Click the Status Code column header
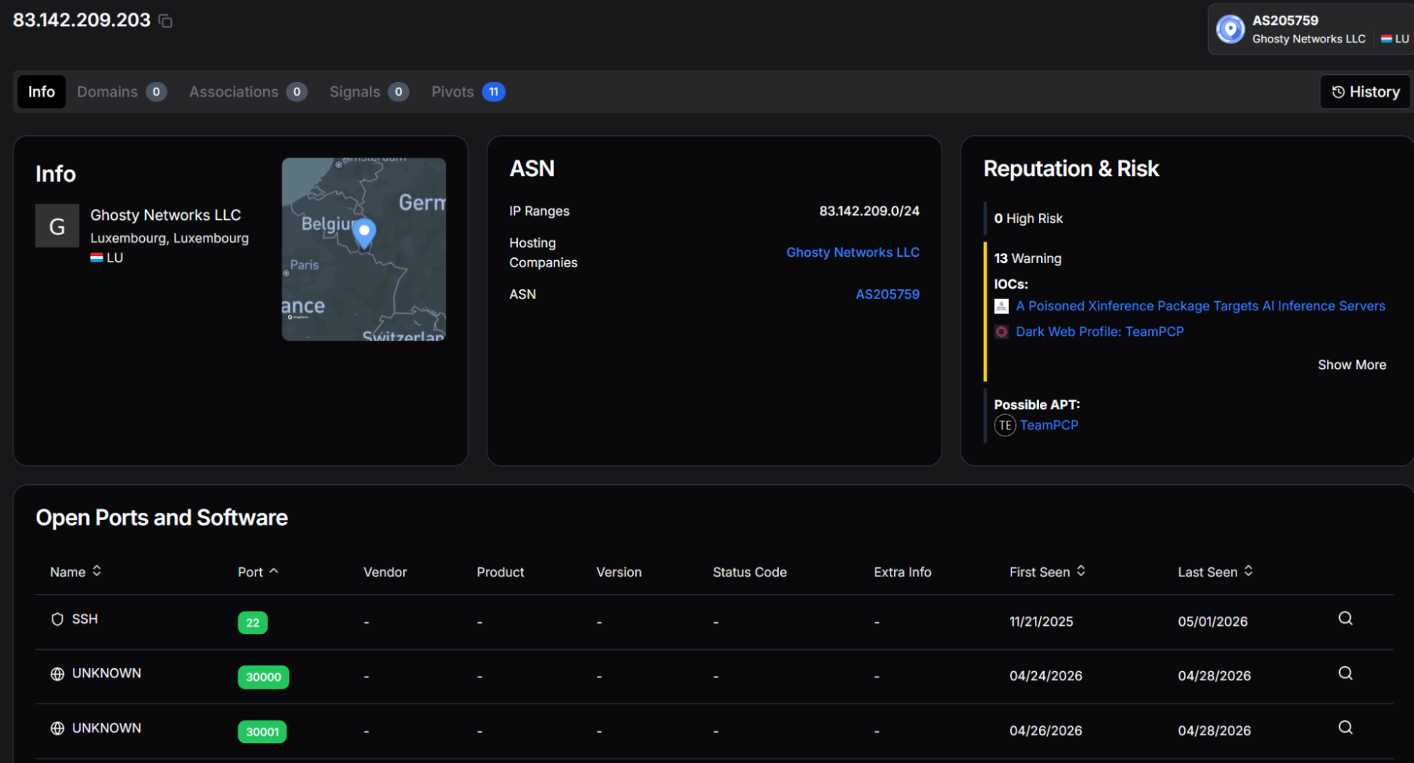Viewport: 1414px width, 763px height. click(749, 572)
